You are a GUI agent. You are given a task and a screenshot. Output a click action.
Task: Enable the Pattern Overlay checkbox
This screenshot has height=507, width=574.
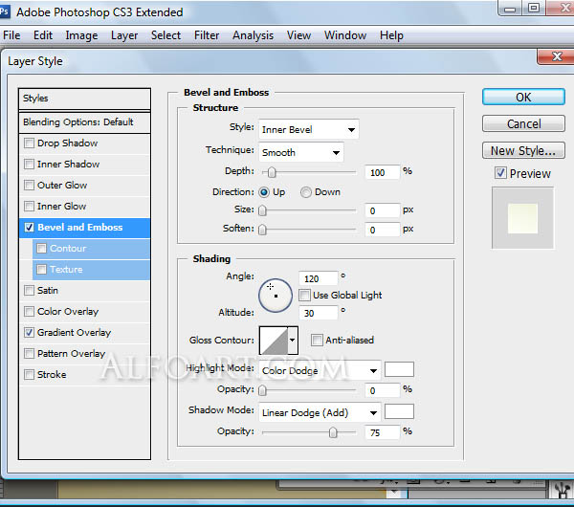tap(29, 354)
